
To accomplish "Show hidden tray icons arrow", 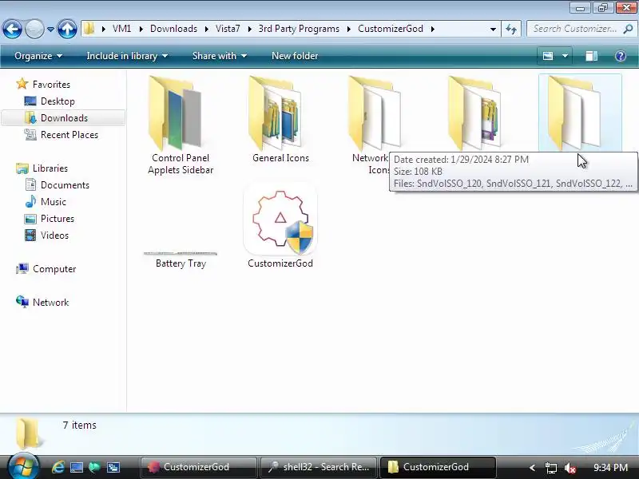I will coord(532,468).
